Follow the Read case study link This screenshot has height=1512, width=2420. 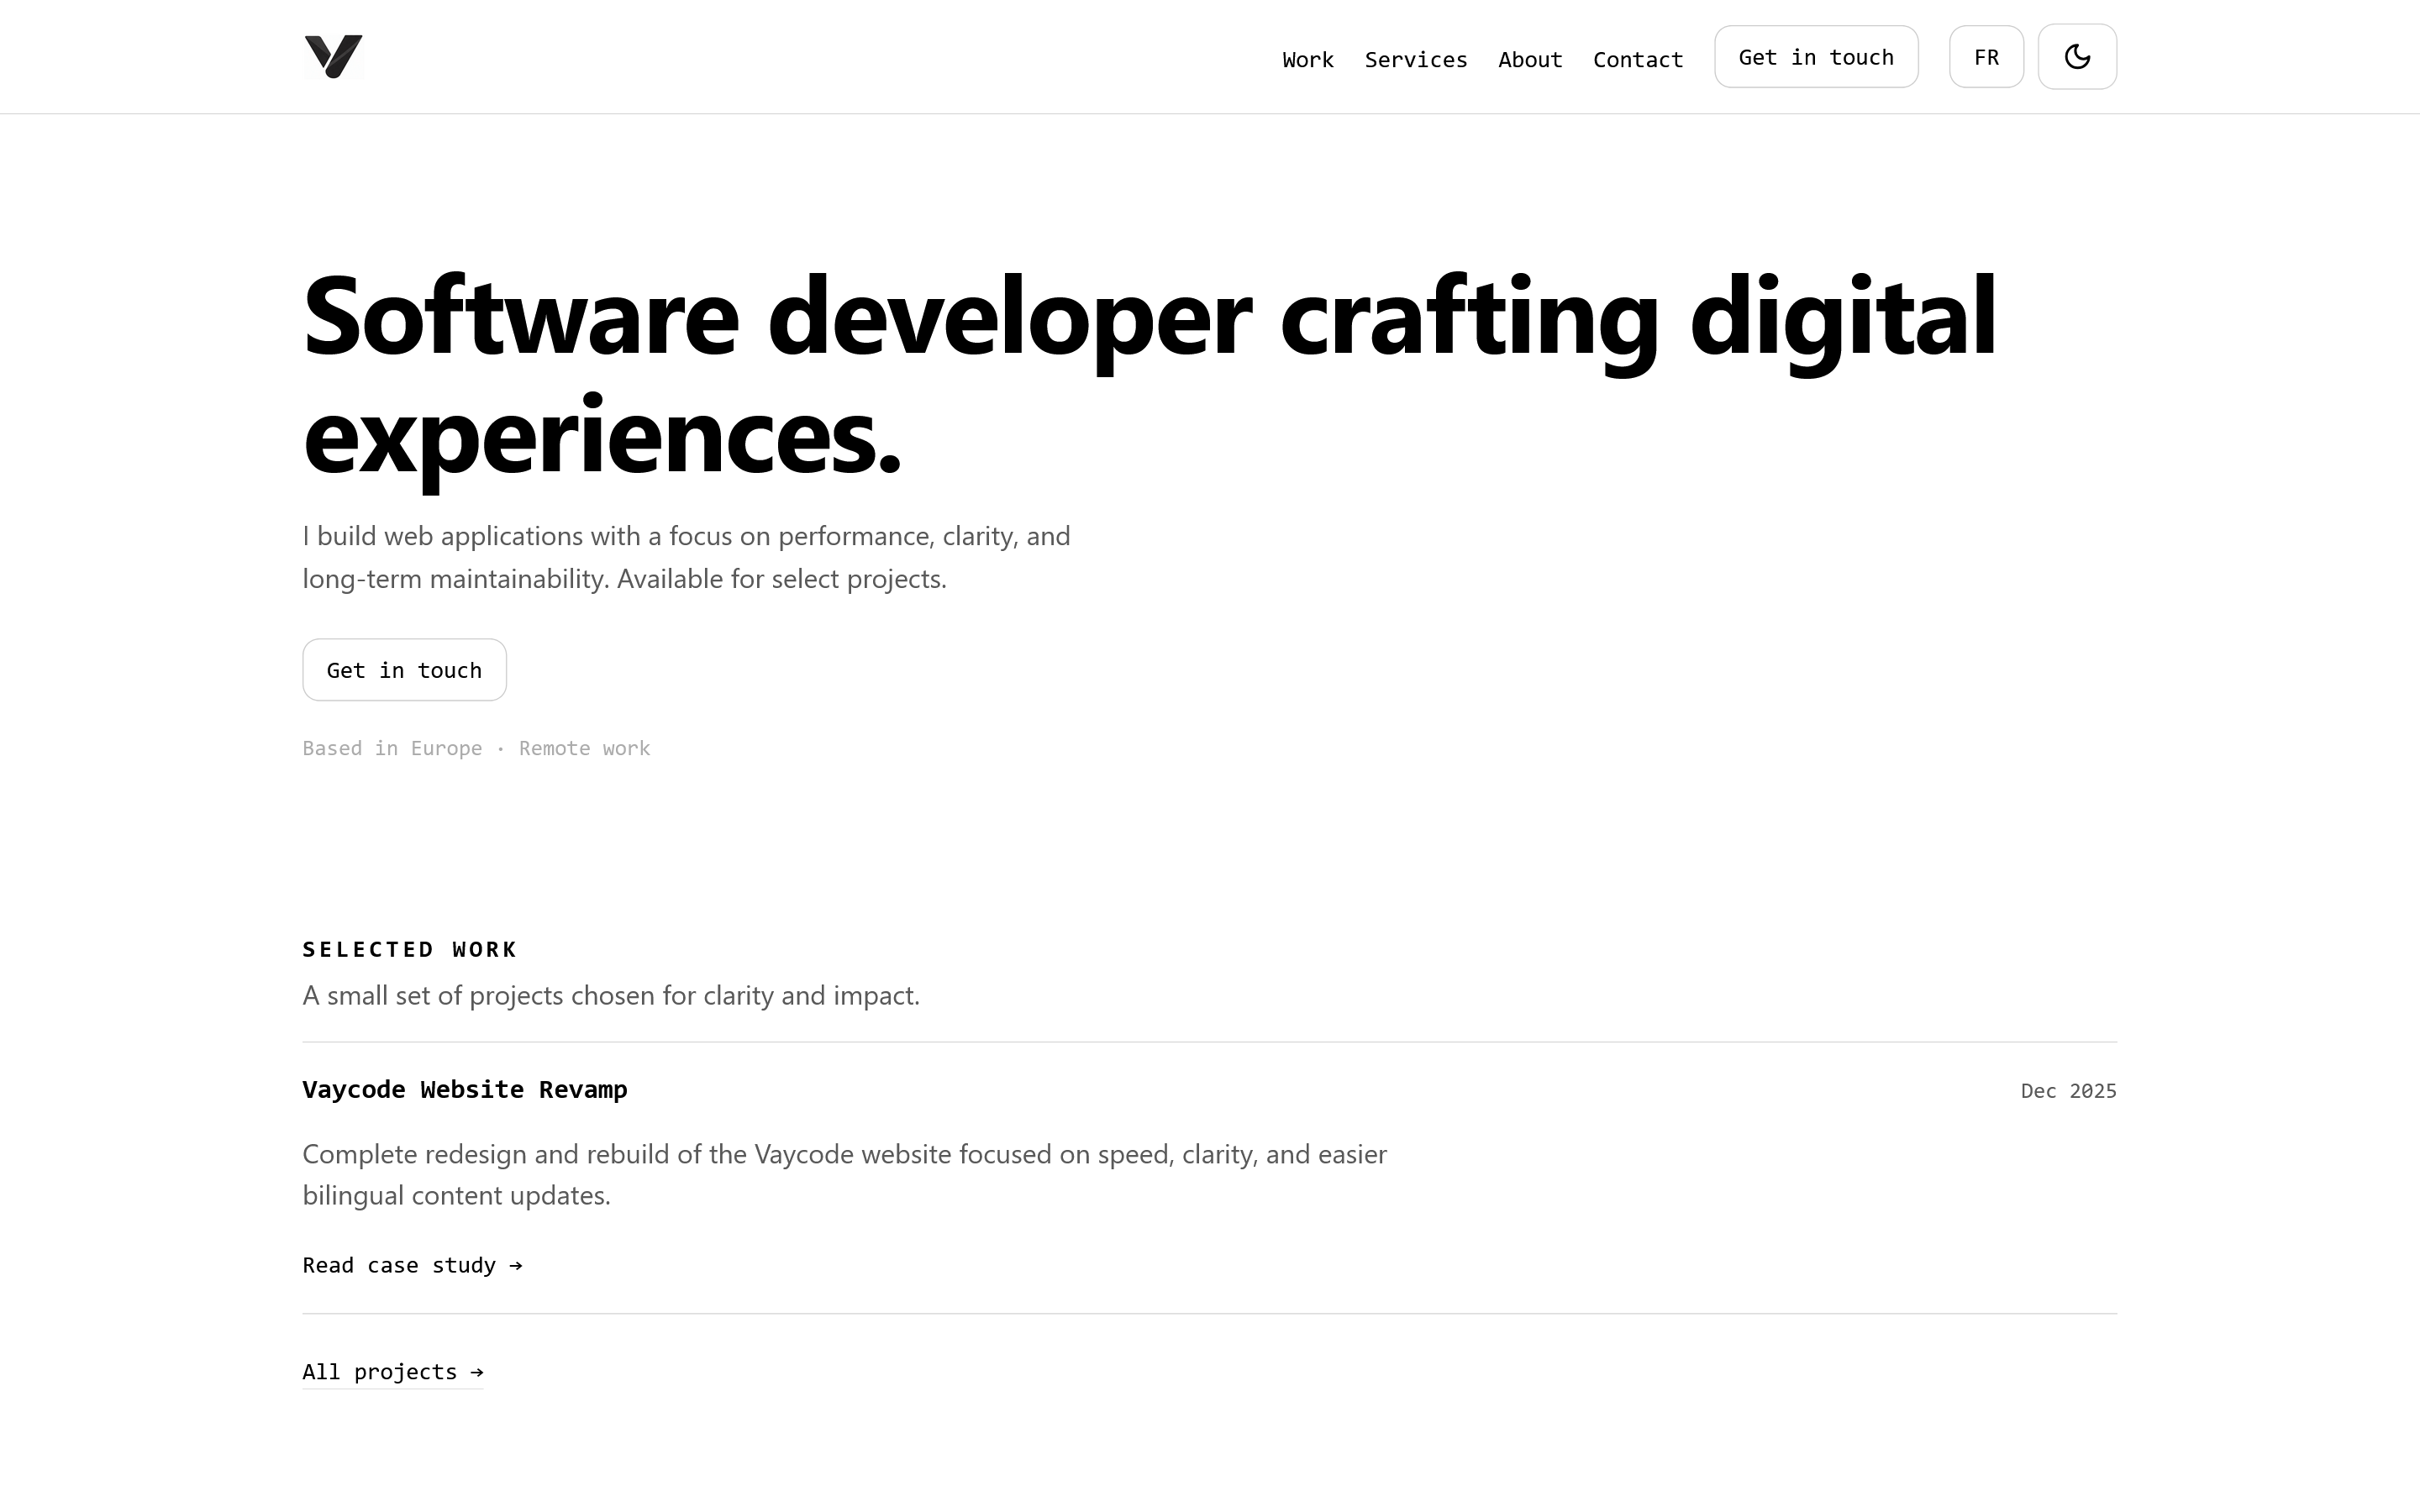pos(398,1265)
